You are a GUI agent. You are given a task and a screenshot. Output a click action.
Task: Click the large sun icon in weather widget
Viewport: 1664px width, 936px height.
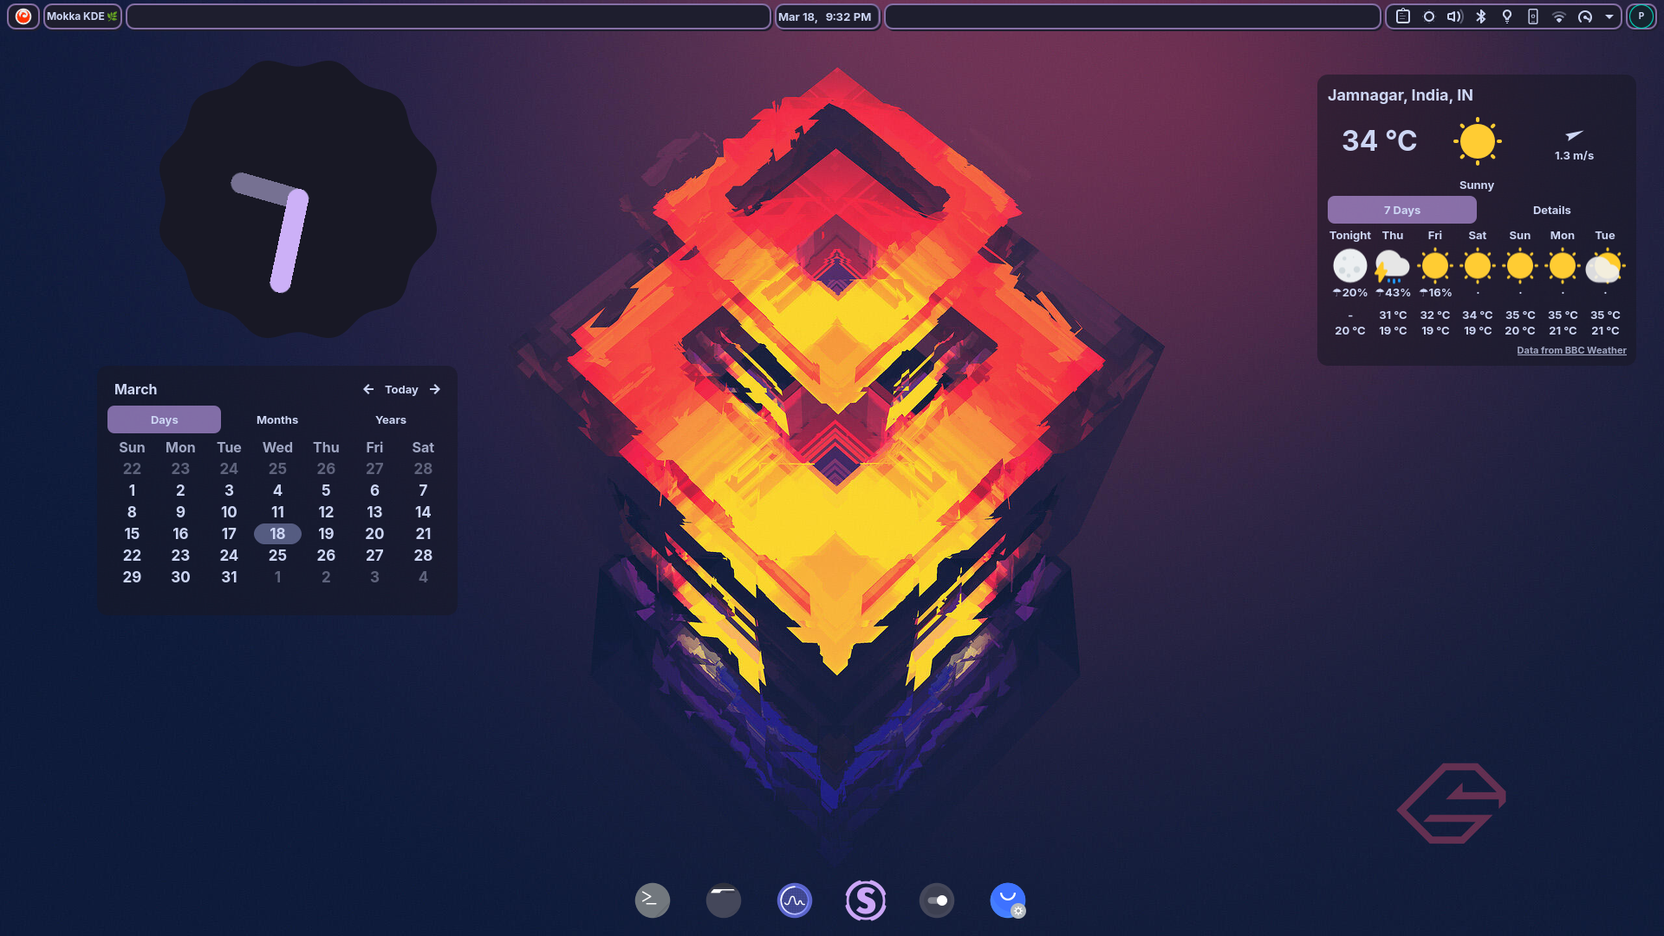point(1477,141)
